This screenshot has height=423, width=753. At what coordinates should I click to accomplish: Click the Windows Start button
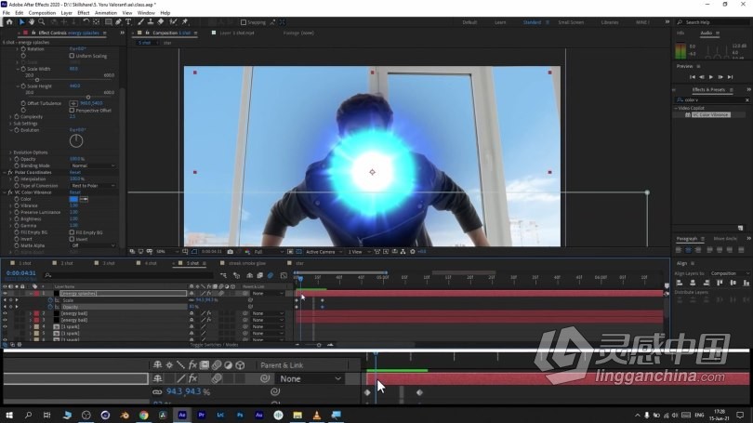(9, 415)
